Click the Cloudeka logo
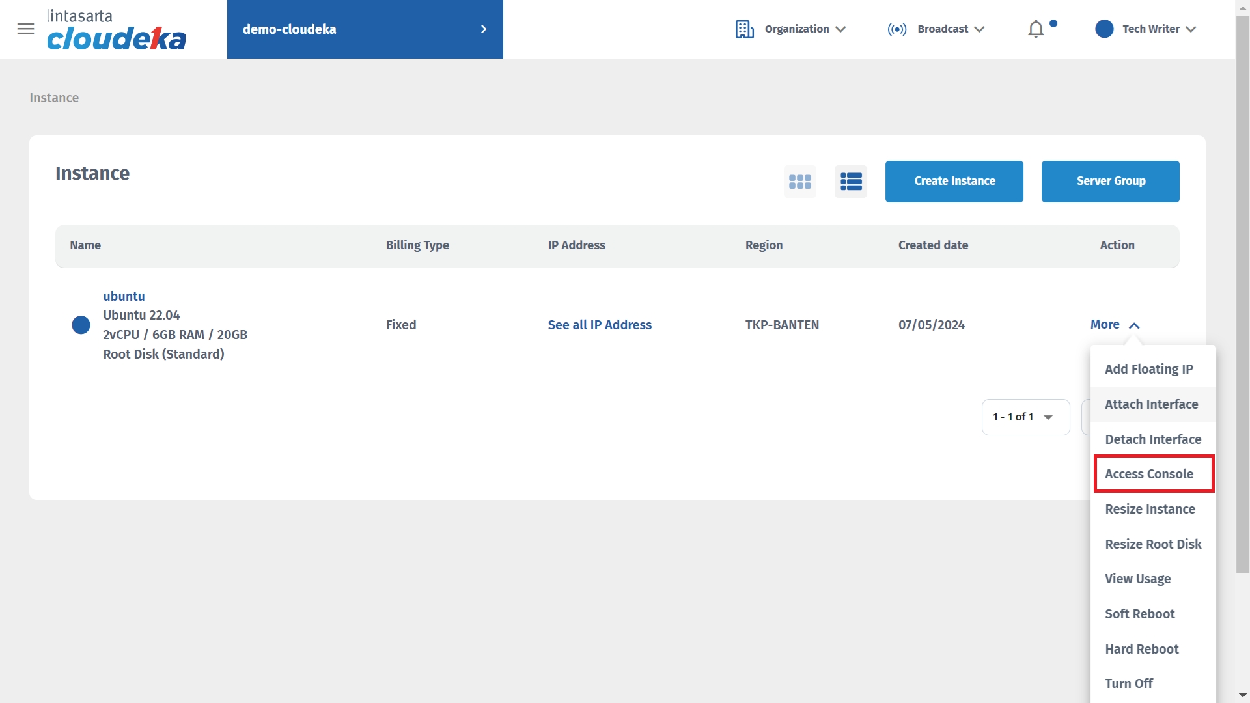1250x703 pixels. [x=116, y=31]
